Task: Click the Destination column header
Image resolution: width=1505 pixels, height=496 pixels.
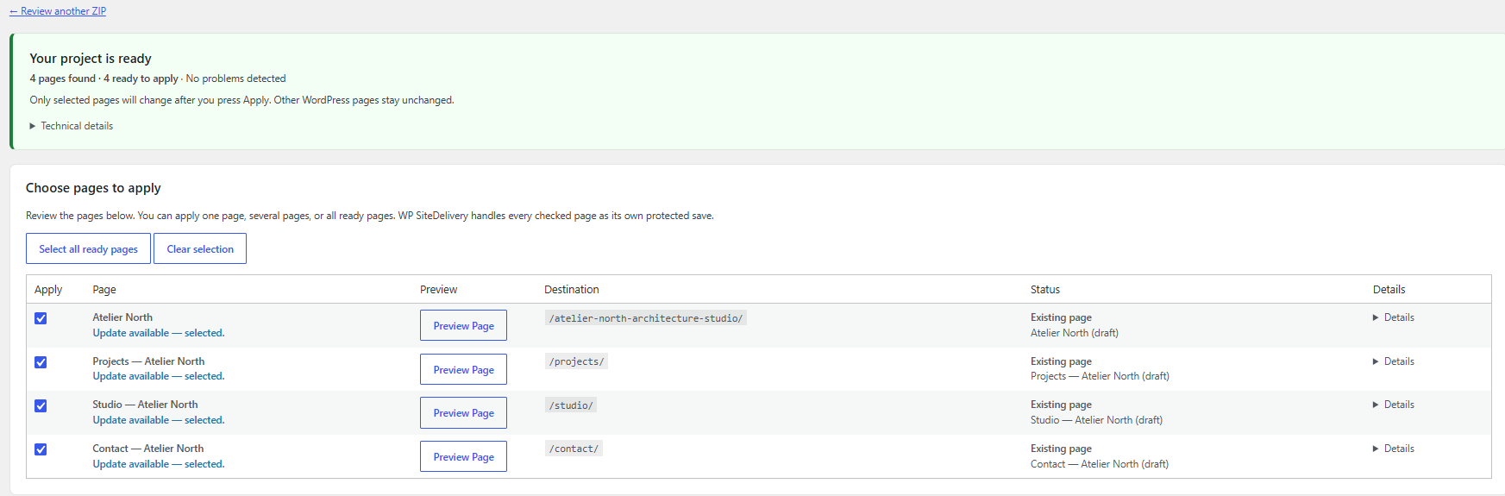Action: pos(572,290)
